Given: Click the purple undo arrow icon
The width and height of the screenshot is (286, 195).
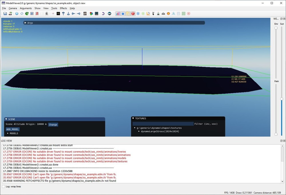Looking at the screenshot, I should (103, 13).
